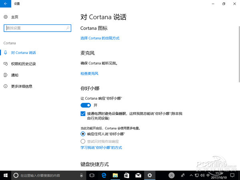The width and height of the screenshot is (240, 180).
Task: Open the clock showing 2017/10/10
Action: point(219,176)
